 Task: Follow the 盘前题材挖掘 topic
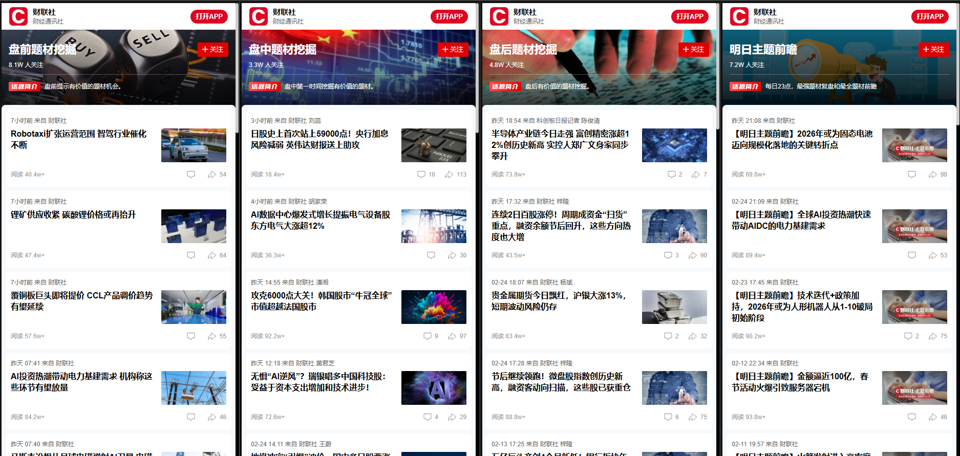212,50
